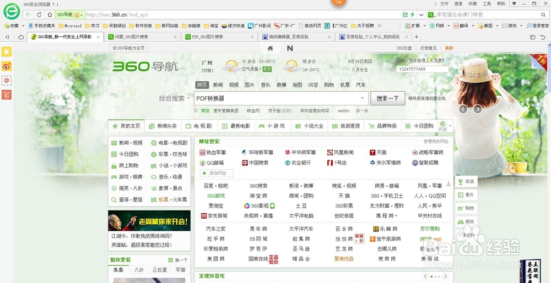
Task: Open the search box suggestion dropdown arrow
Action: 363,98
